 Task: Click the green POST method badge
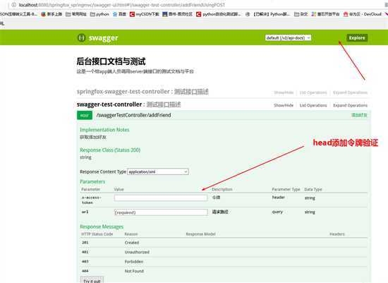coord(85,115)
